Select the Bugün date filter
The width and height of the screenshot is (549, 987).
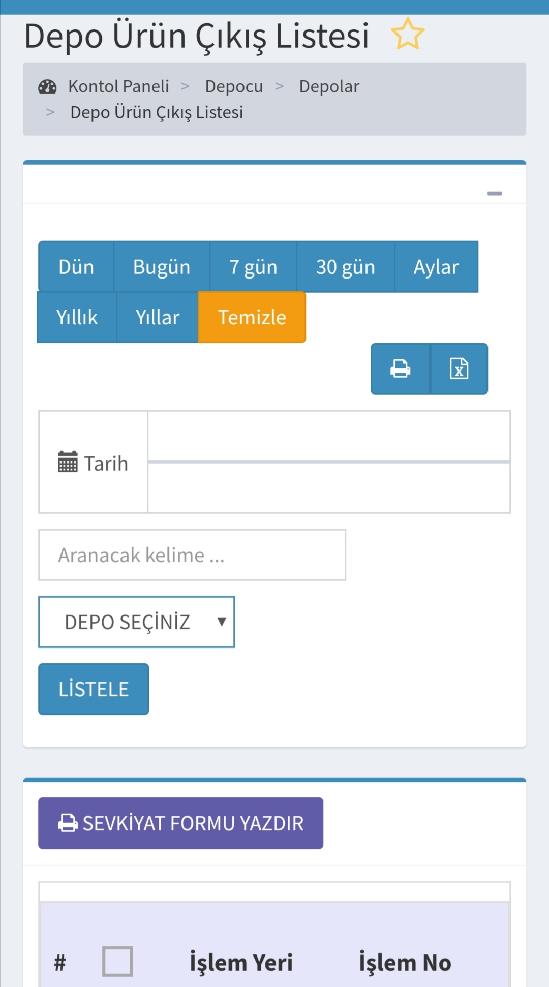pos(162,267)
